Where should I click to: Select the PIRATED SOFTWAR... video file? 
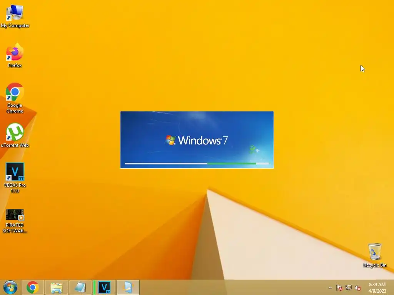point(15,221)
